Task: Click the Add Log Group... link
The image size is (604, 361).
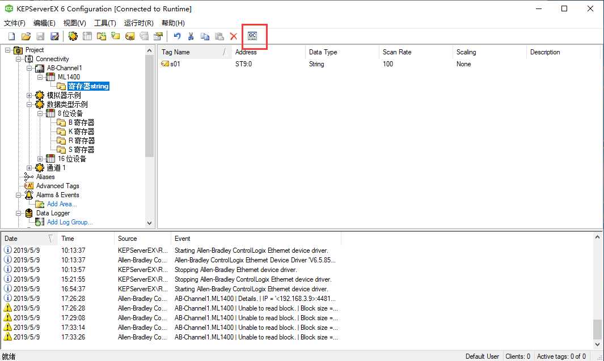Action: (x=70, y=222)
